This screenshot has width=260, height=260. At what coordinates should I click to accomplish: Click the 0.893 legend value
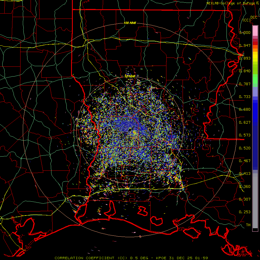(x=245, y=58)
